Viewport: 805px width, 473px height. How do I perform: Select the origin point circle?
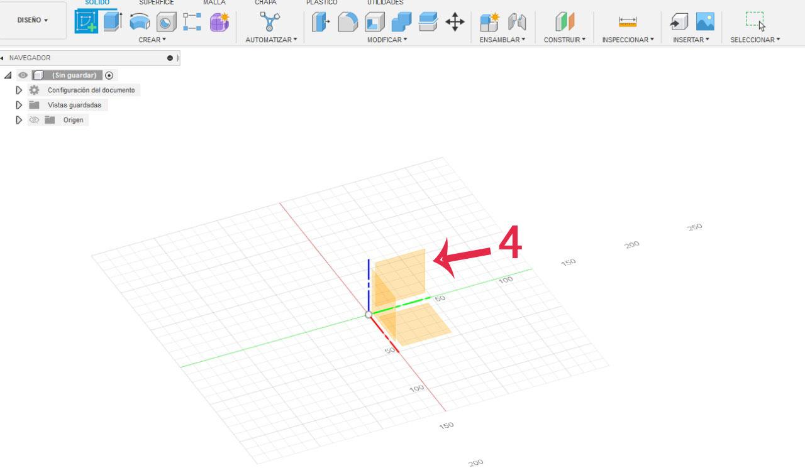(369, 315)
